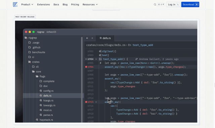
Task: Toggle the breakpoint at line 6915
Action: (x=86, y=102)
